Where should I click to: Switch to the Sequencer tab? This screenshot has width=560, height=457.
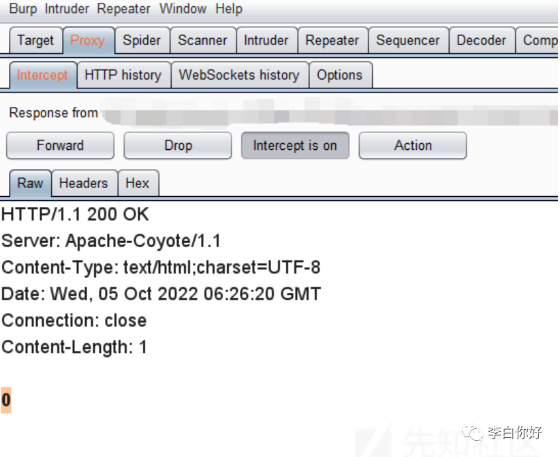coord(408,40)
